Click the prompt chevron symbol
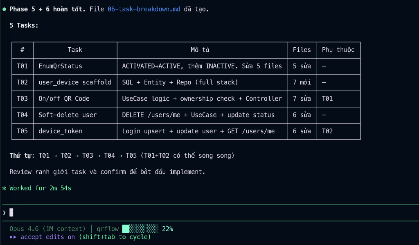 (x=4, y=212)
